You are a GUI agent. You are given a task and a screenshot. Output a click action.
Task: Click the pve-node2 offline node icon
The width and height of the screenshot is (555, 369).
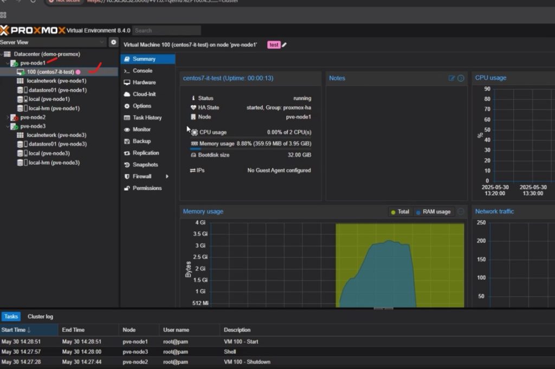point(14,118)
